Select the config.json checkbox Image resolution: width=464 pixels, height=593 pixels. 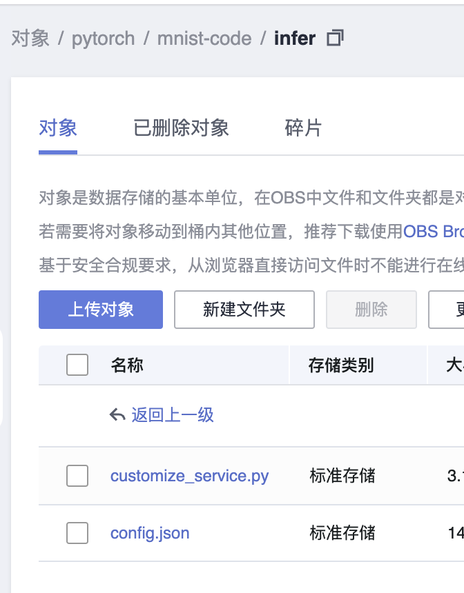[x=77, y=533]
